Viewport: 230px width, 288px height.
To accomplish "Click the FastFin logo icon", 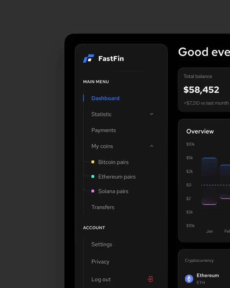I will 89,58.
